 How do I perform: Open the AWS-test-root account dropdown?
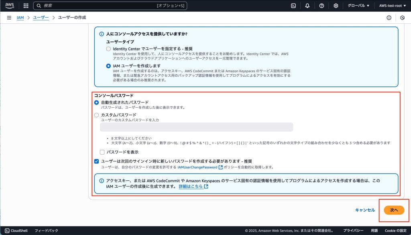click(393, 6)
